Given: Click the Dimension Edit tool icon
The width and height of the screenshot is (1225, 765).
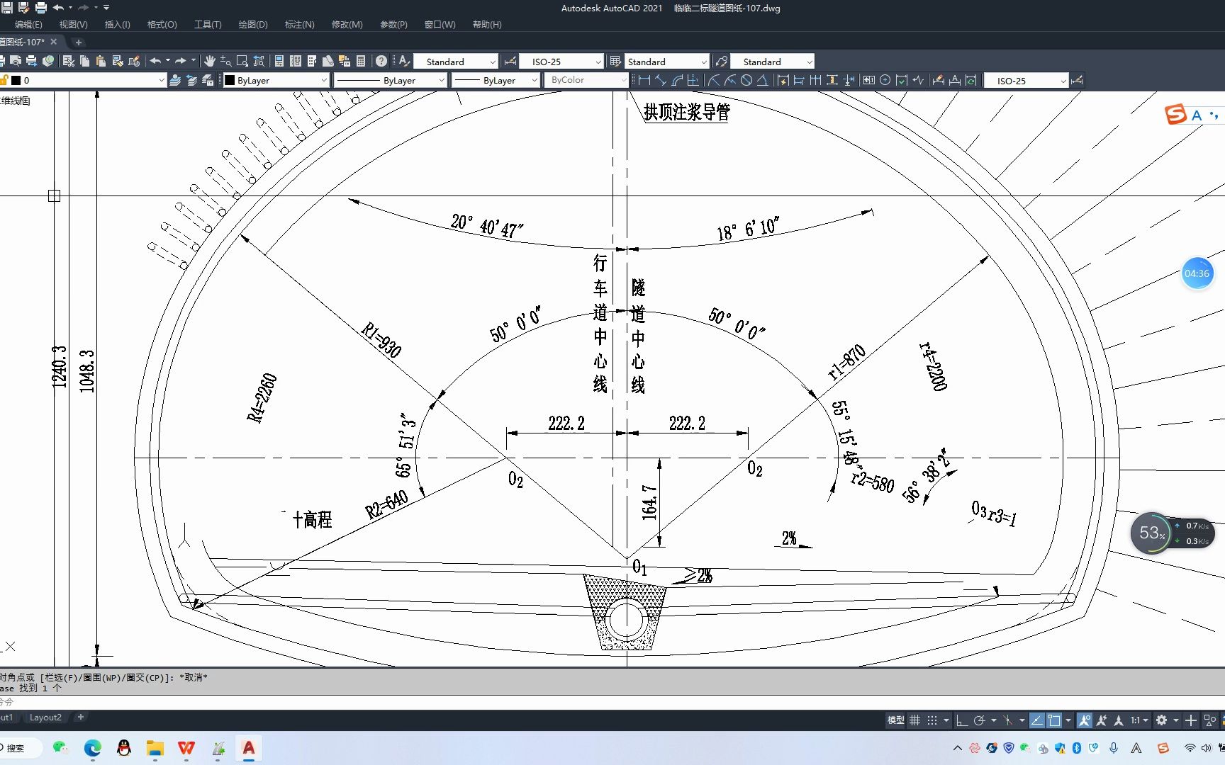Looking at the screenshot, I should tap(939, 80).
